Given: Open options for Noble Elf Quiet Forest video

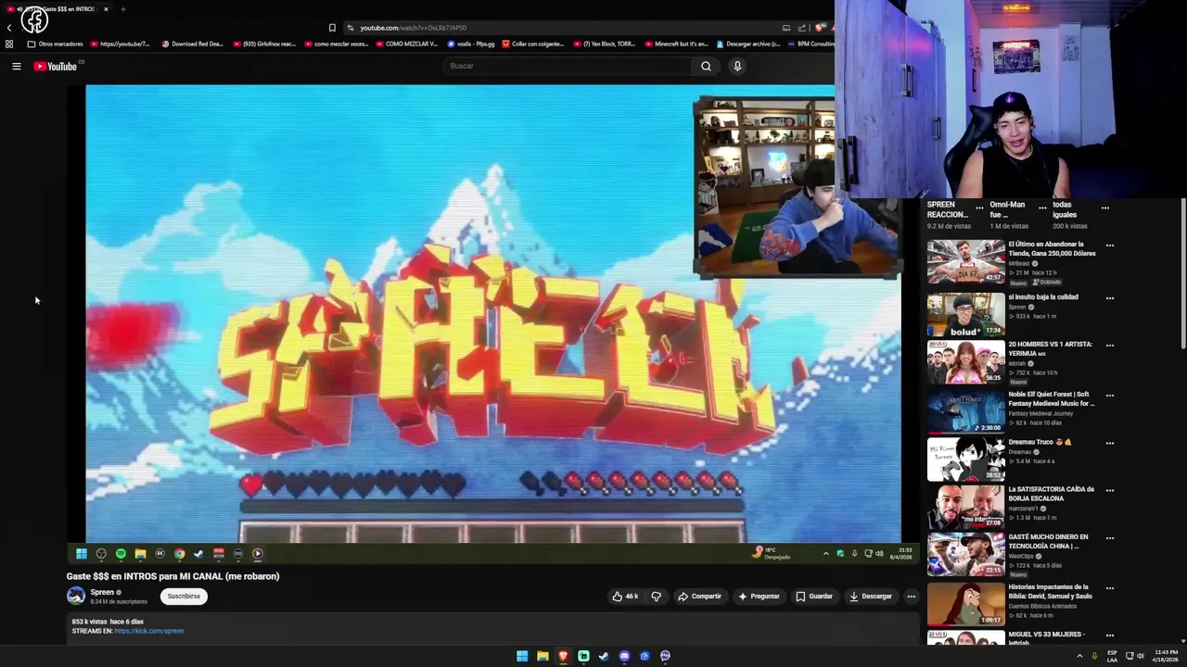Looking at the screenshot, I should 1109,396.
